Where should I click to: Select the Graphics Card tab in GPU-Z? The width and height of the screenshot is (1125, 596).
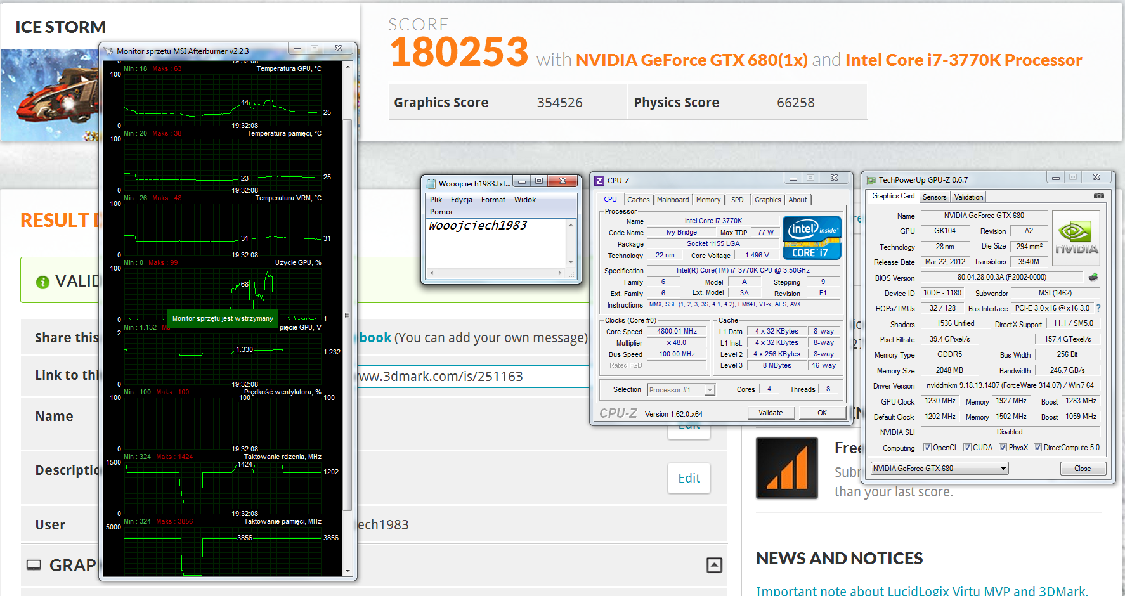pos(893,196)
